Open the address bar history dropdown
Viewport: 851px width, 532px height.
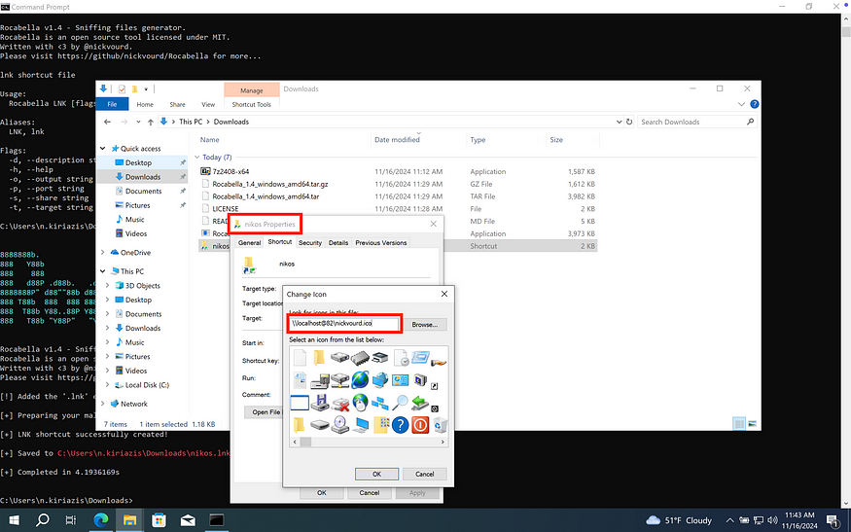click(619, 122)
